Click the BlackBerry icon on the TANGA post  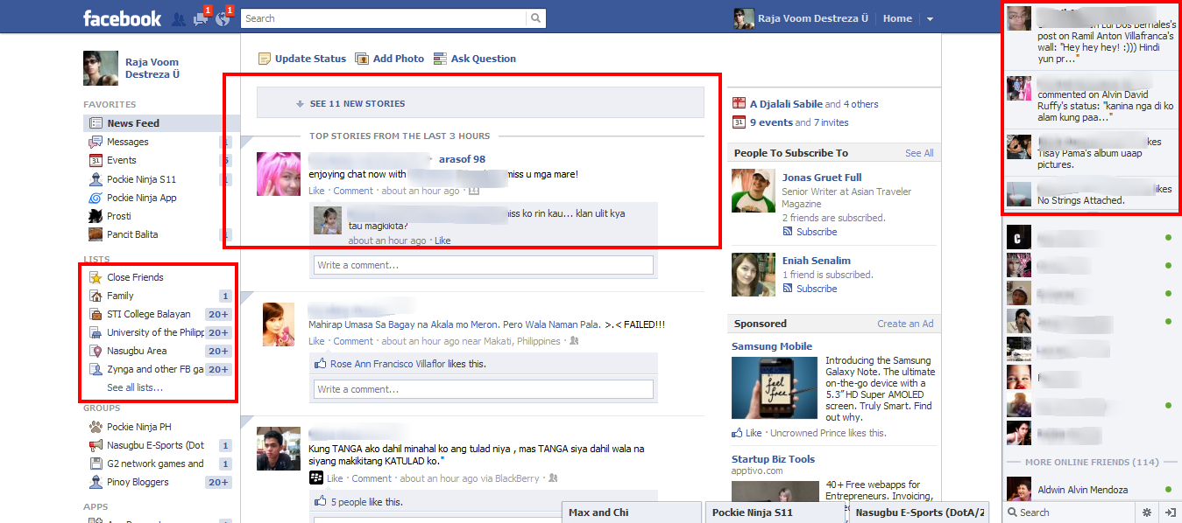point(316,478)
